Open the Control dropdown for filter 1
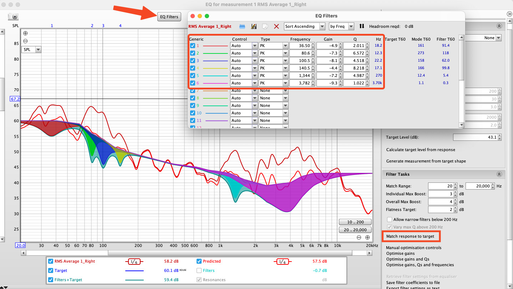The image size is (513, 289). point(244,46)
